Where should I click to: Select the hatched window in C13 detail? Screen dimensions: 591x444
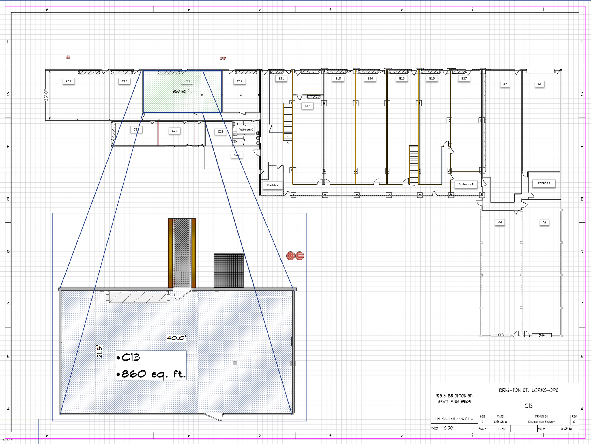pos(138,297)
